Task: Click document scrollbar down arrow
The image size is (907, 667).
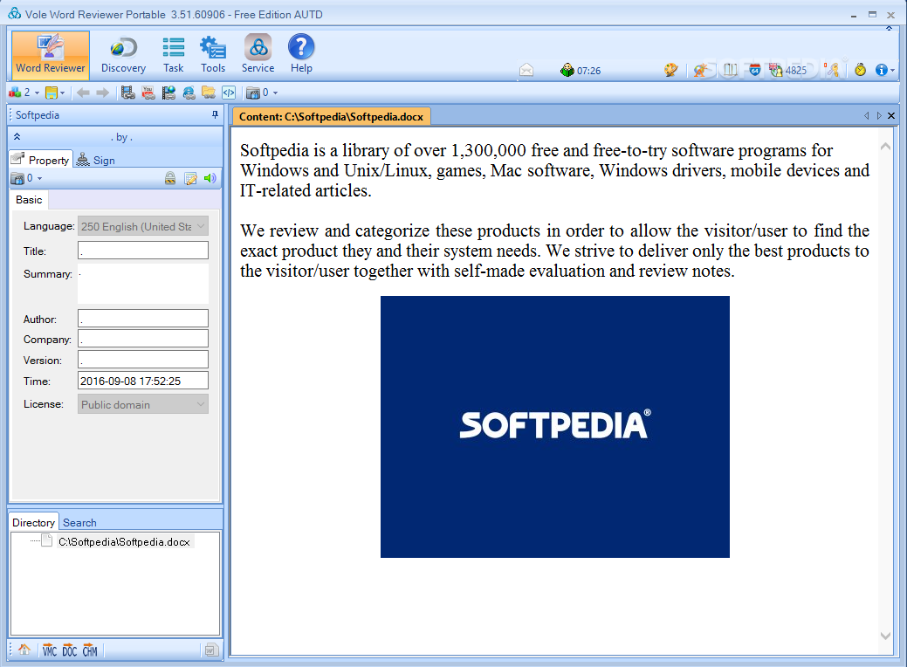Action: point(885,636)
